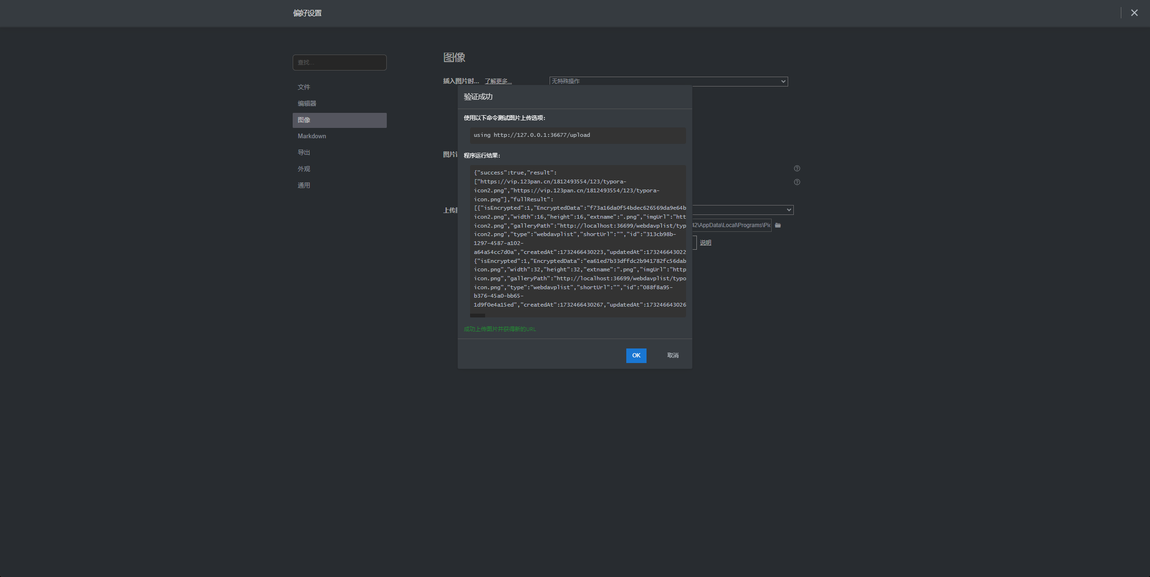Click the AppData path input field
1150x577 pixels.
coord(732,225)
